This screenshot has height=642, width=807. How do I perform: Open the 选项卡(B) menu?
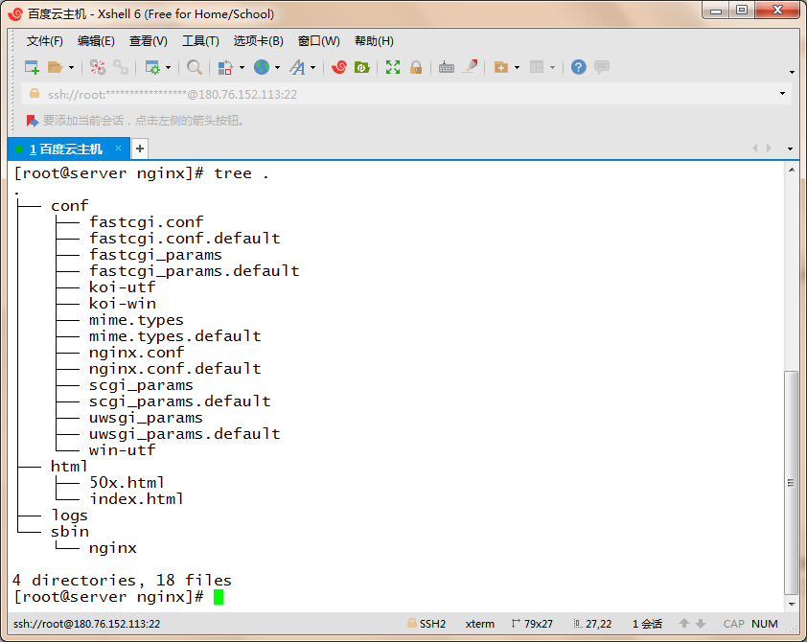(259, 41)
